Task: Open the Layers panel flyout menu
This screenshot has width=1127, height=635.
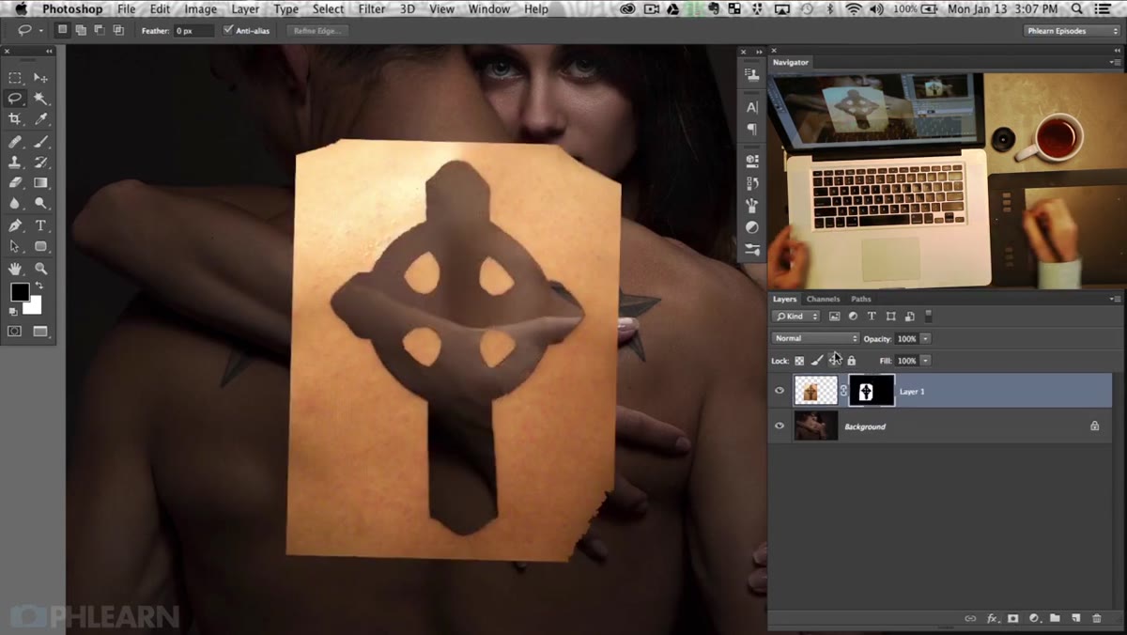Action: 1115,299
